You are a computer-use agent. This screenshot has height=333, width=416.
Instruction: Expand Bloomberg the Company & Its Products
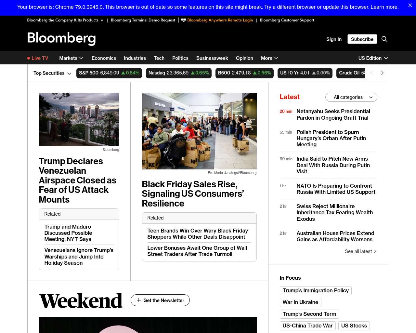coord(65,20)
